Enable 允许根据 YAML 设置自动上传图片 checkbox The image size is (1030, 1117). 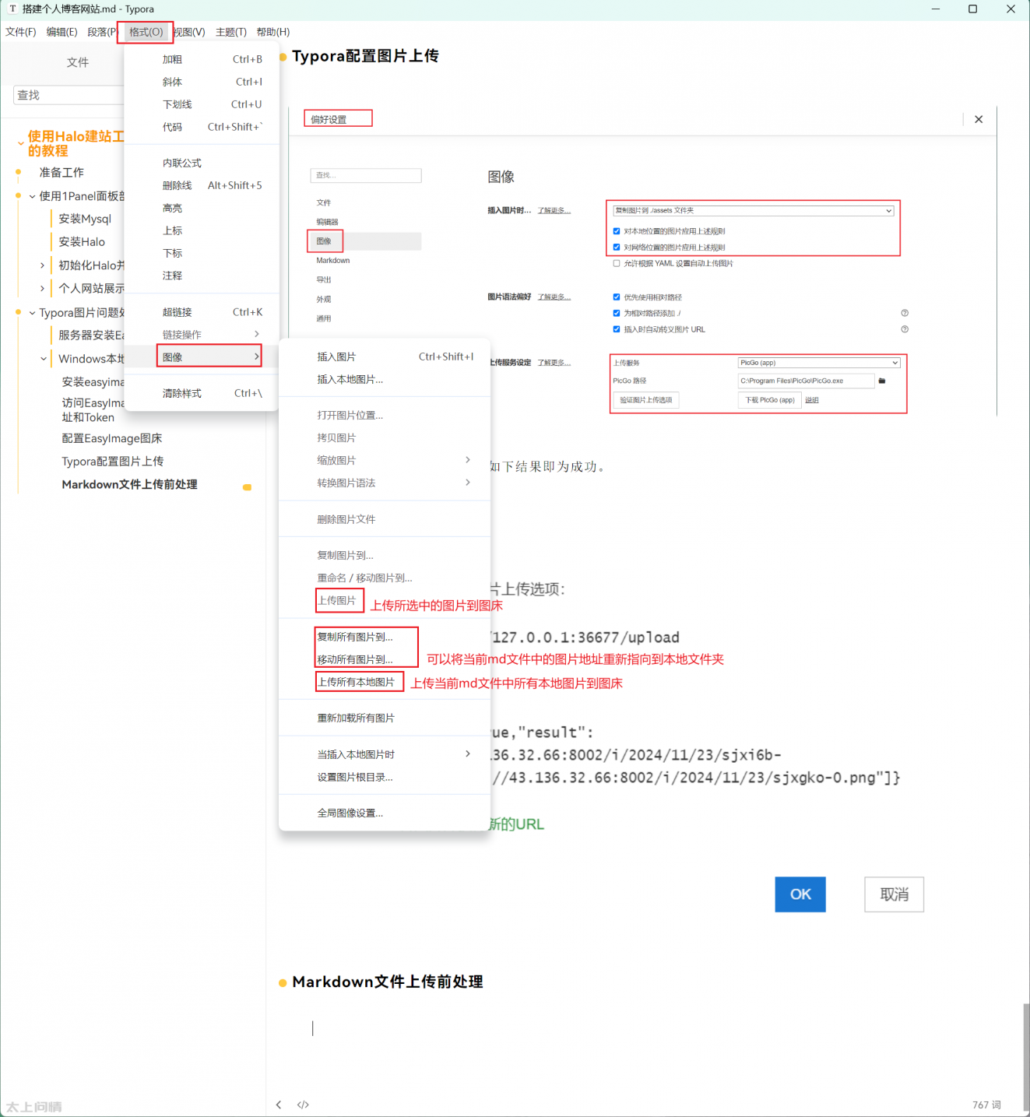(x=617, y=263)
